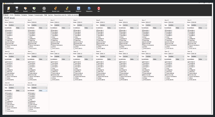Click the Receber toolbar icon
215x117 pixels.
pyautogui.click(x=25, y=8)
